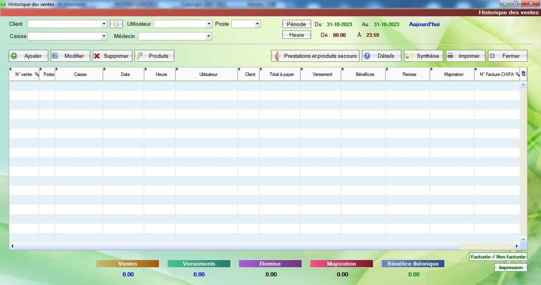This screenshot has width=541, height=285.
Task: Print with the Imprimer button
Action: pyautogui.click(x=465, y=56)
